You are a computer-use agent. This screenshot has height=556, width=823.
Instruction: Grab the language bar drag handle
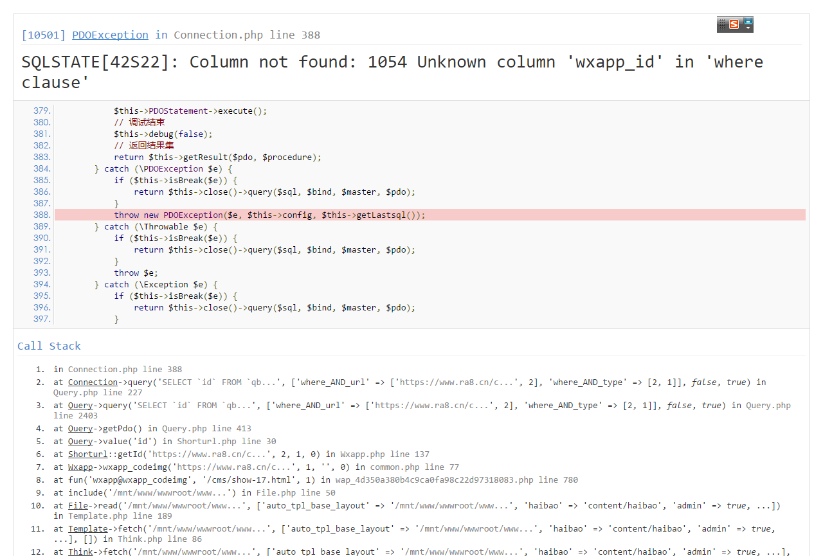coord(722,24)
